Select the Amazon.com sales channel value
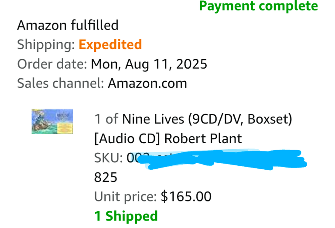Viewport: 335px width, 228px height. (x=147, y=83)
